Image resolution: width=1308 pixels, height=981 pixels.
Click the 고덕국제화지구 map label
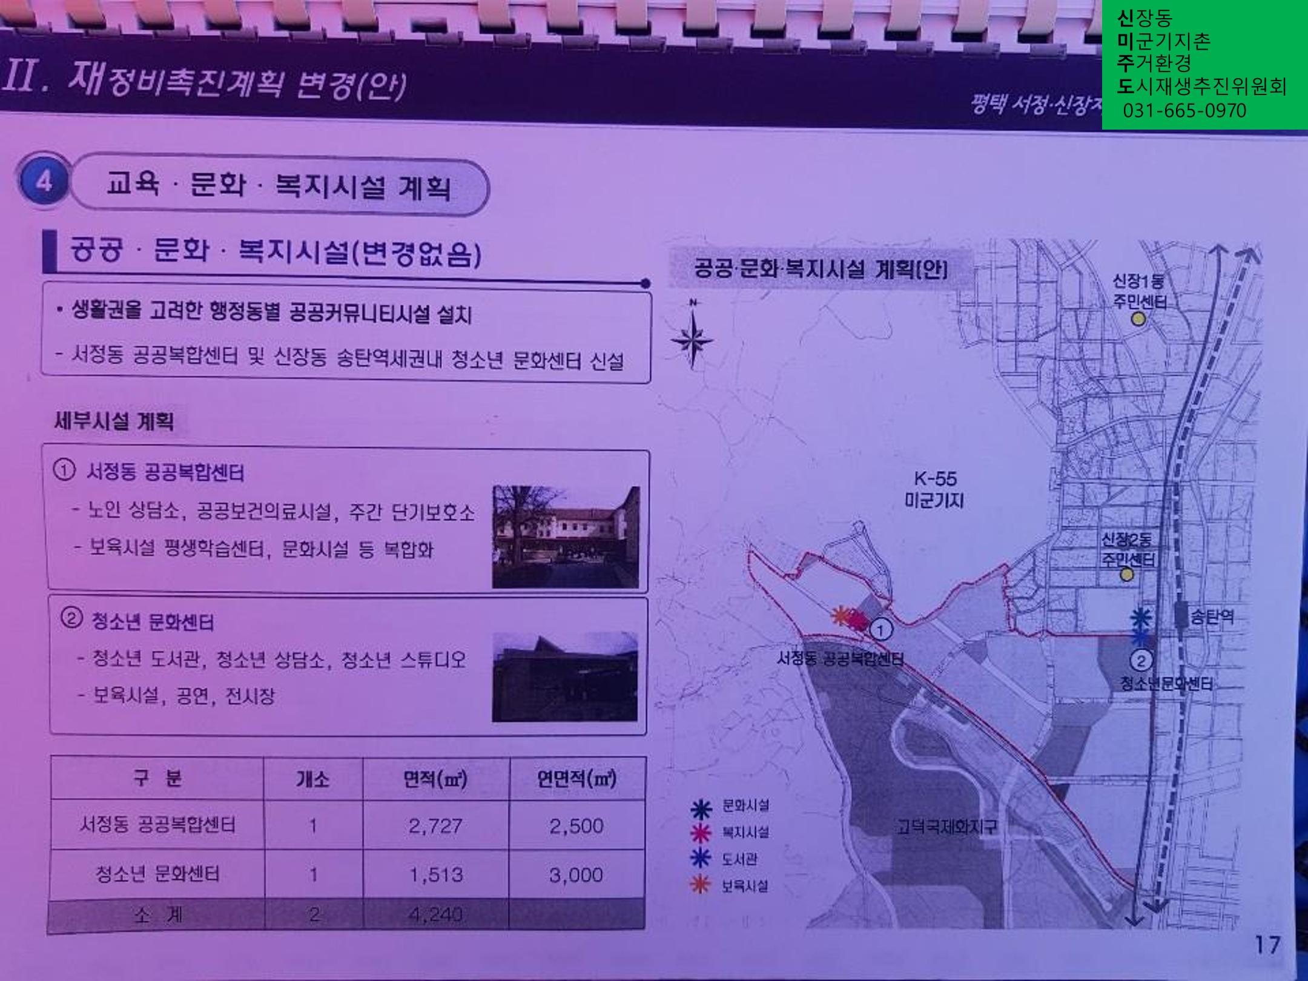tap(946, 827)
